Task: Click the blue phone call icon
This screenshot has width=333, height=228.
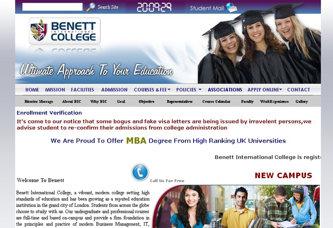Action: point(140,172)
